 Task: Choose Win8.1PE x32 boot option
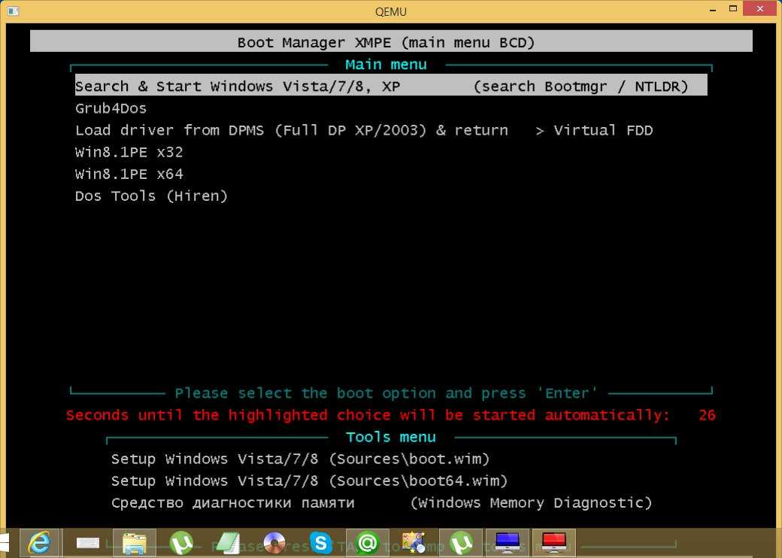pos(129,152)
